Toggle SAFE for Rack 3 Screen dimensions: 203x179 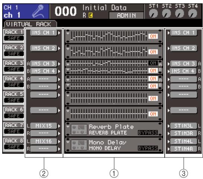(14, 69)
